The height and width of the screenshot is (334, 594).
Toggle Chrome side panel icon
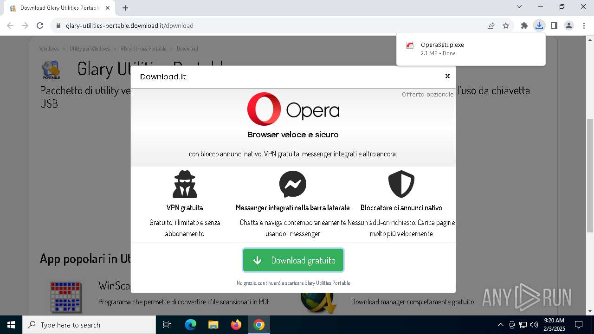point(554,26)
